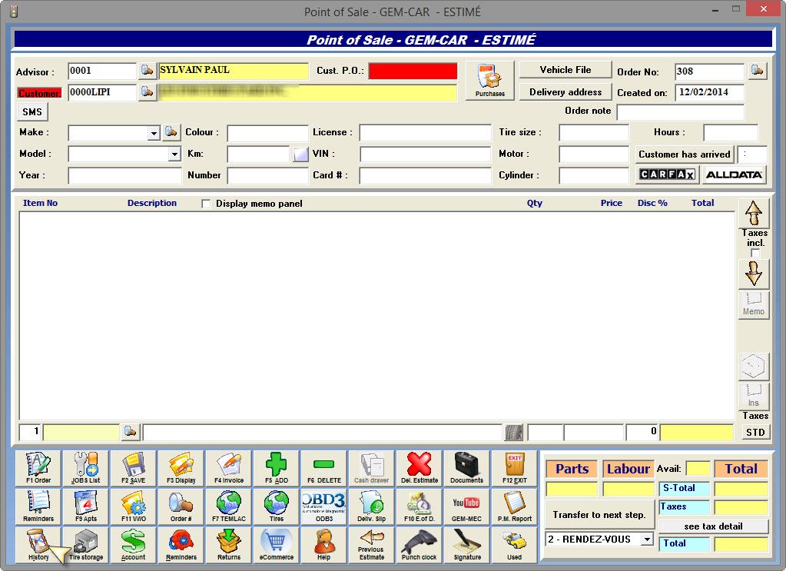Open the Tires catalog icon
786x571 pixels.
(x=276, y=506)
